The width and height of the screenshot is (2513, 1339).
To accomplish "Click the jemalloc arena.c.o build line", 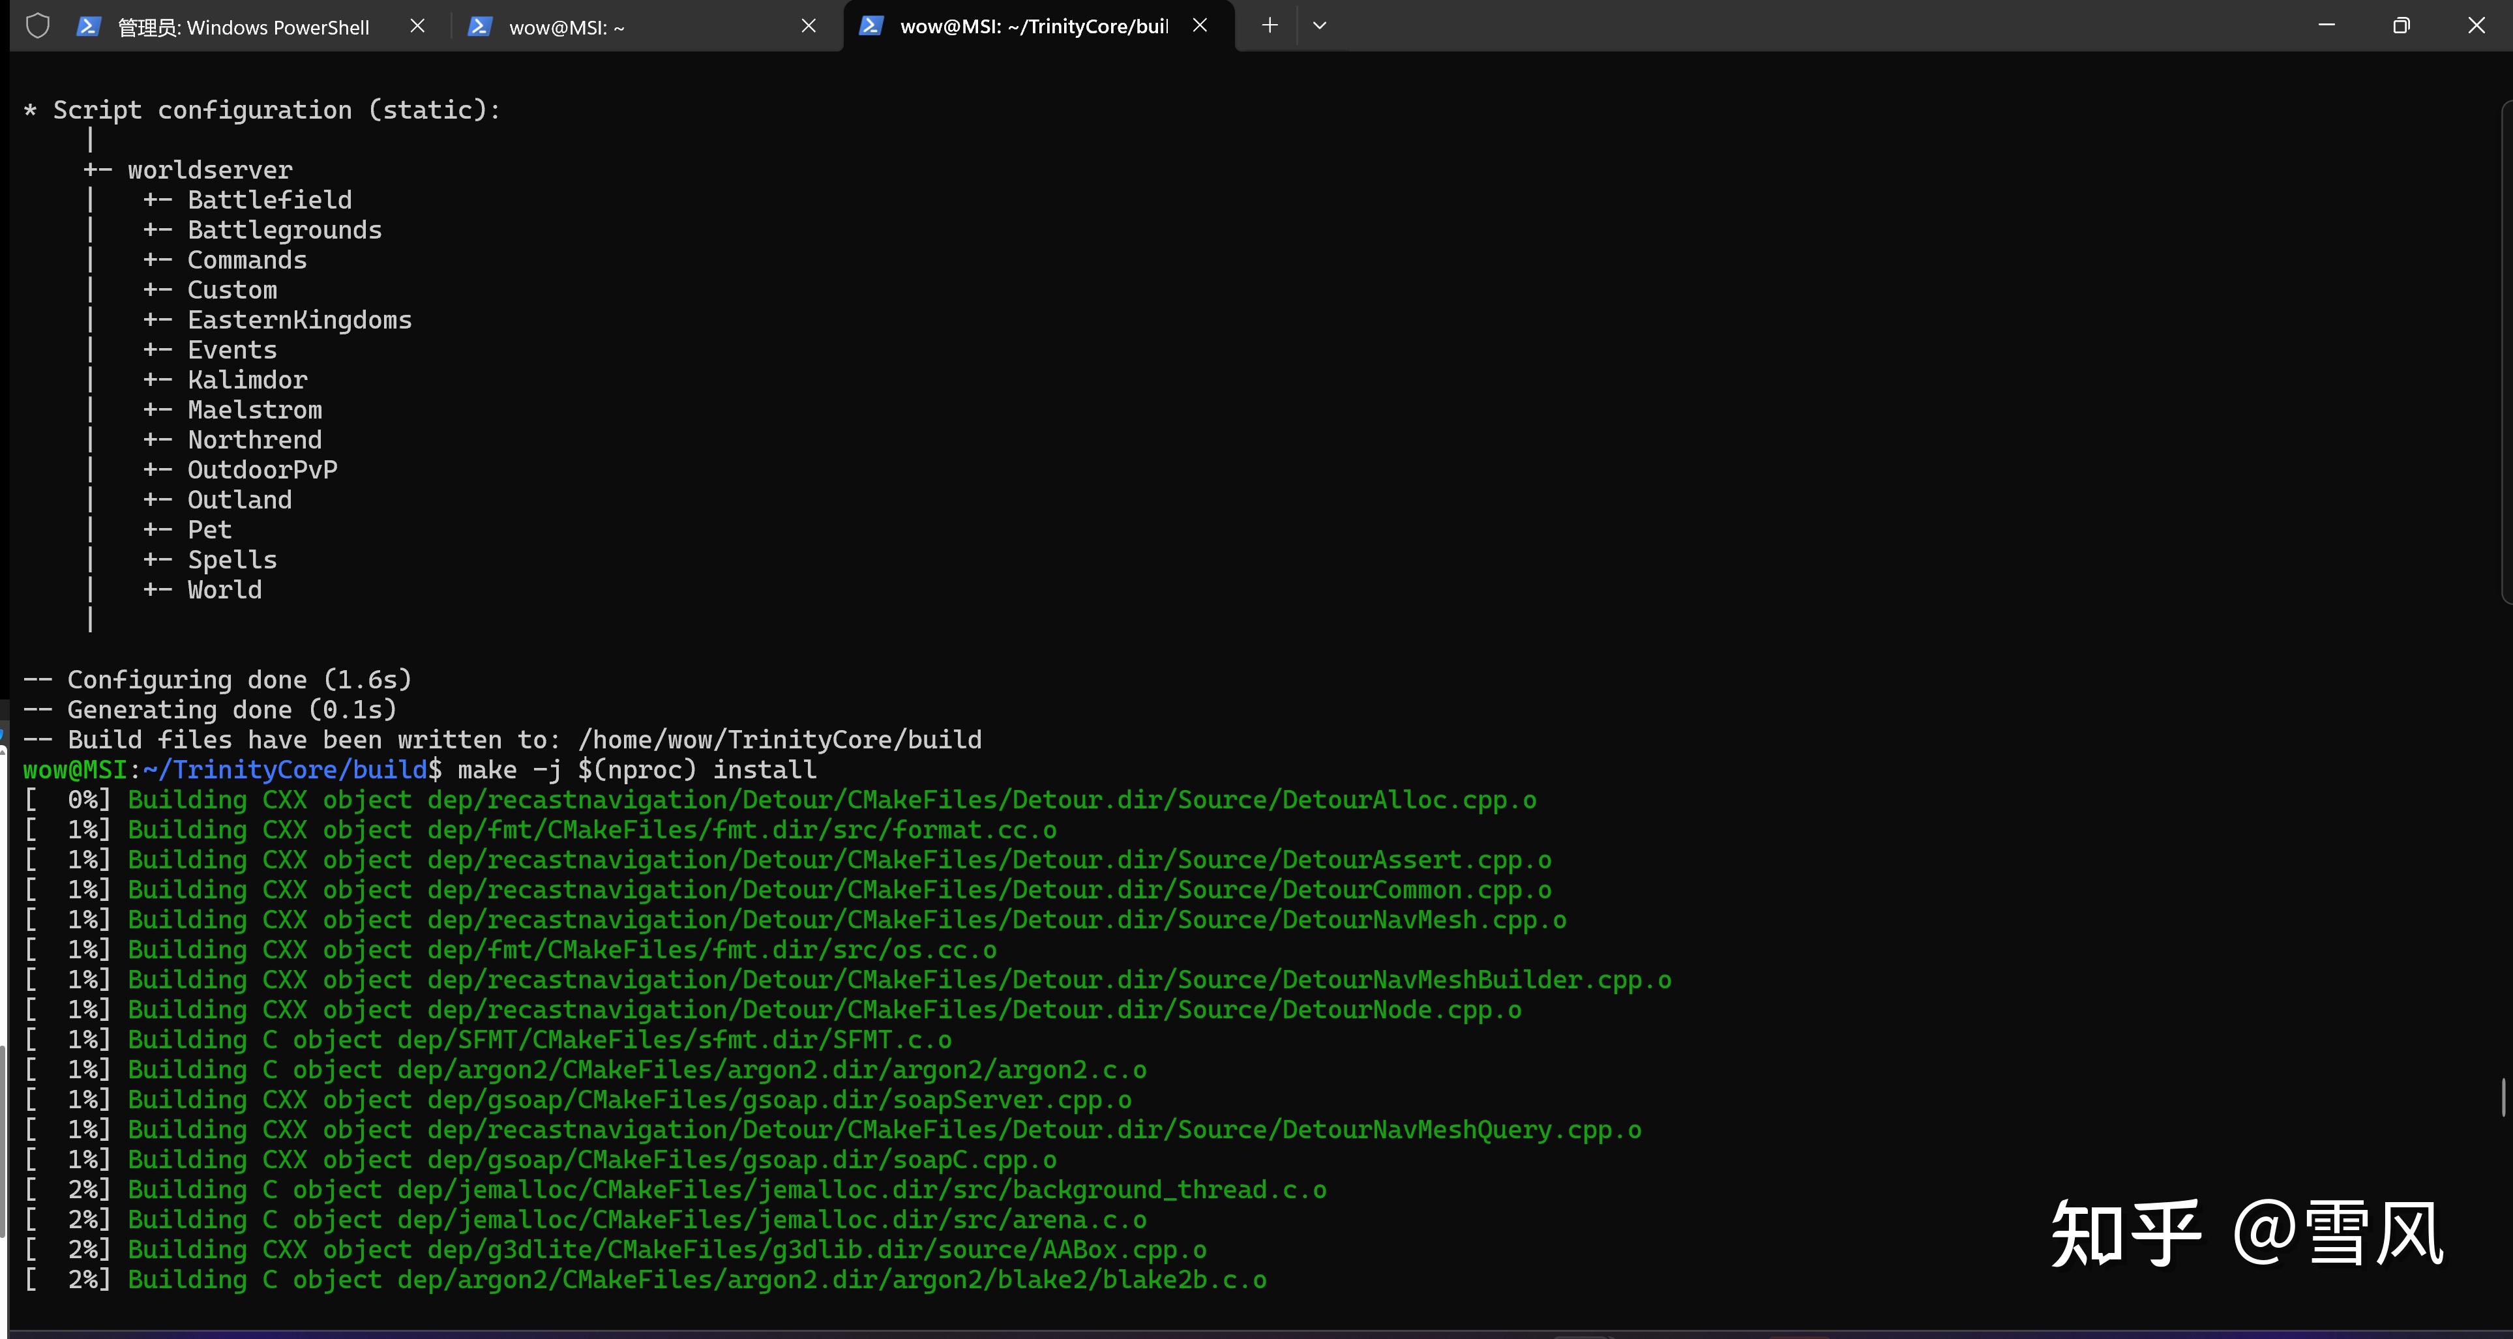I will pyautogui.click(x=586, y=1220).
